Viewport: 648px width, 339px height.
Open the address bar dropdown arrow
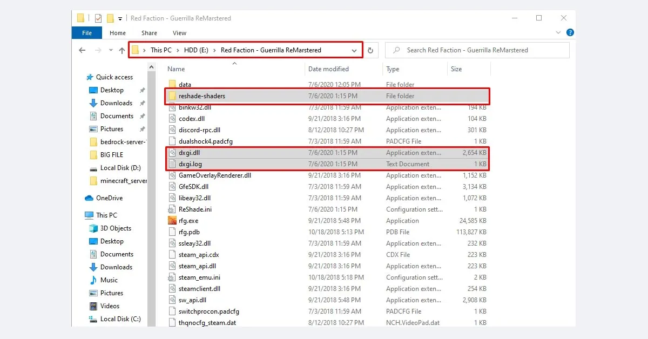pyautogui.click(x=354, y=50)
